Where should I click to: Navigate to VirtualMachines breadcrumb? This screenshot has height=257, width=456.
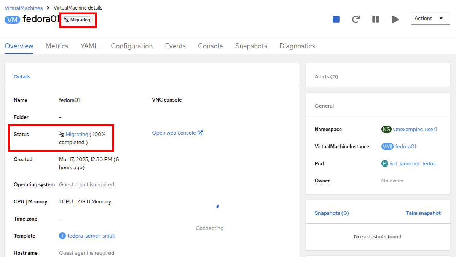click(23, 8)
